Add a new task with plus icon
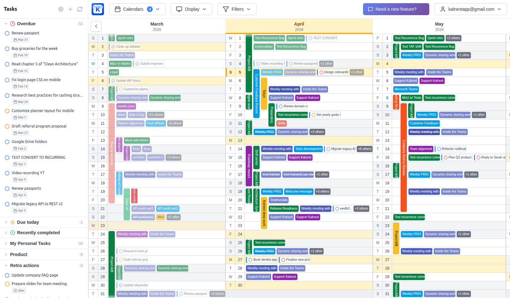This screenshot has height=298, width=510. [70, 9]
